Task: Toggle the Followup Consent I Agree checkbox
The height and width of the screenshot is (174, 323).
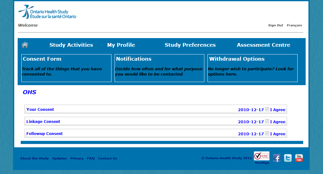Action: click(267, 133)
